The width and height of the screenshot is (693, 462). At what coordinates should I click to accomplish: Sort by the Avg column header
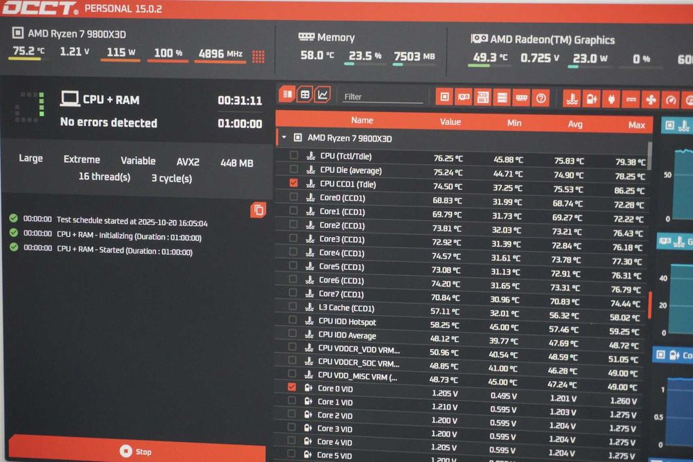[x=575, y=125]
